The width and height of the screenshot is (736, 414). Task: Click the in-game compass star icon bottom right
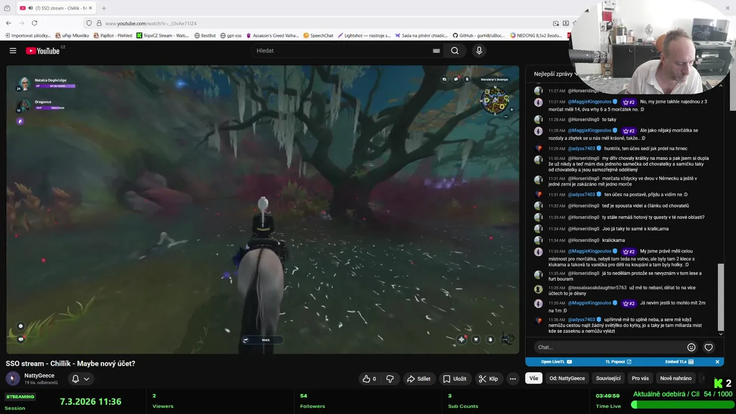(x=461, y=339)
